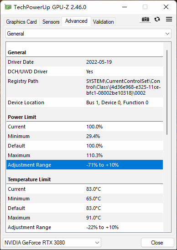The height and width of the screenshot is (250, 177).
Task: Click the Bus 1, Device 0, Function 0 value
Action: point(117,102)
